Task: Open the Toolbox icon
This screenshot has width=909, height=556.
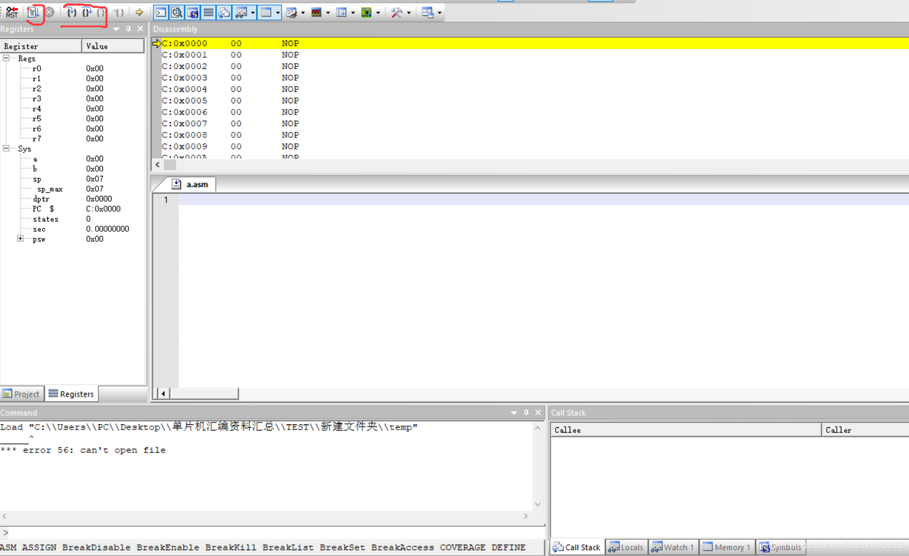Action: click(x=397, y=12)
